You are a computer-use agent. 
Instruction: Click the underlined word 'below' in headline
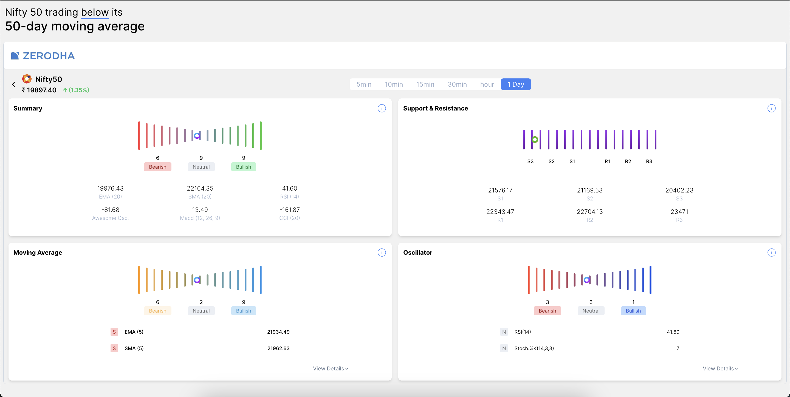point(95,12)
